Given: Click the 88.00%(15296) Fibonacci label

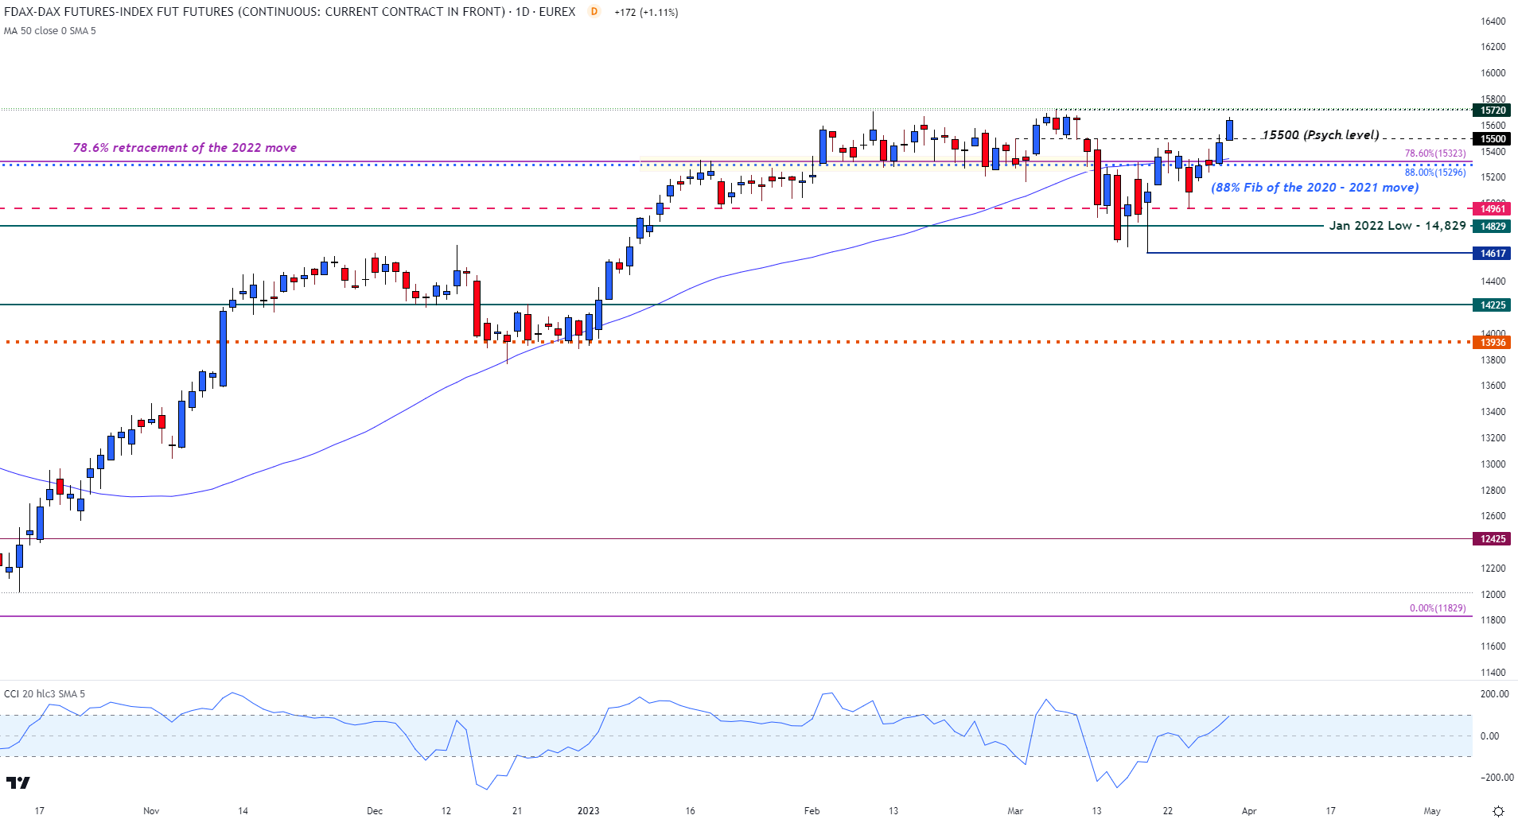Looking at the screenshot, I should coord(1435,173).
